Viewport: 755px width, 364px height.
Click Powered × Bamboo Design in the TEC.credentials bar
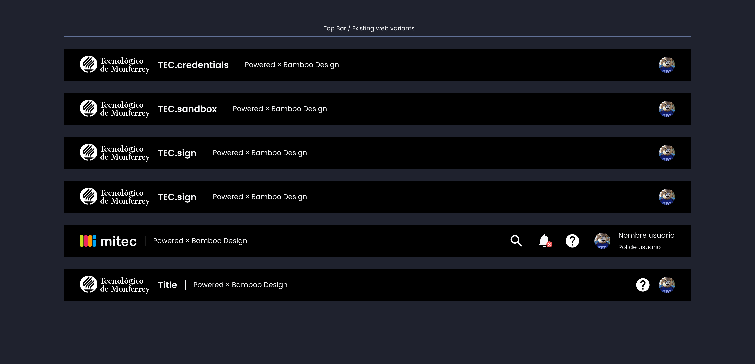coord(292,65)
